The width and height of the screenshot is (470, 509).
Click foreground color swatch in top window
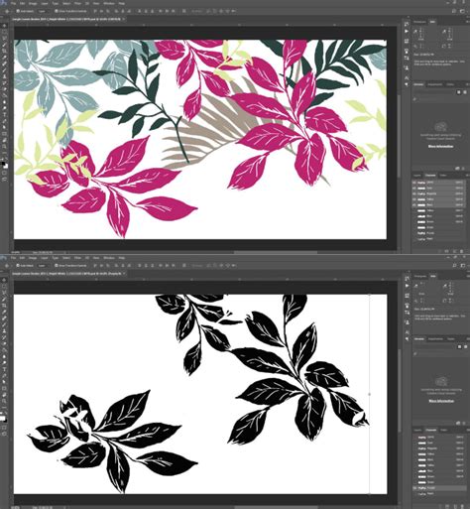[x=3, y=163]
